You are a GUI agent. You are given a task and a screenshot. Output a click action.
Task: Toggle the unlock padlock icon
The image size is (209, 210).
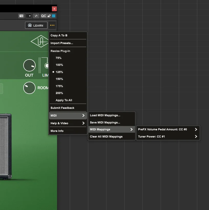pyautogui.click(x=49, y=16)
